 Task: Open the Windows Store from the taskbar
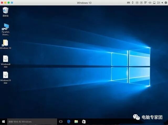(x=84, y=122)
